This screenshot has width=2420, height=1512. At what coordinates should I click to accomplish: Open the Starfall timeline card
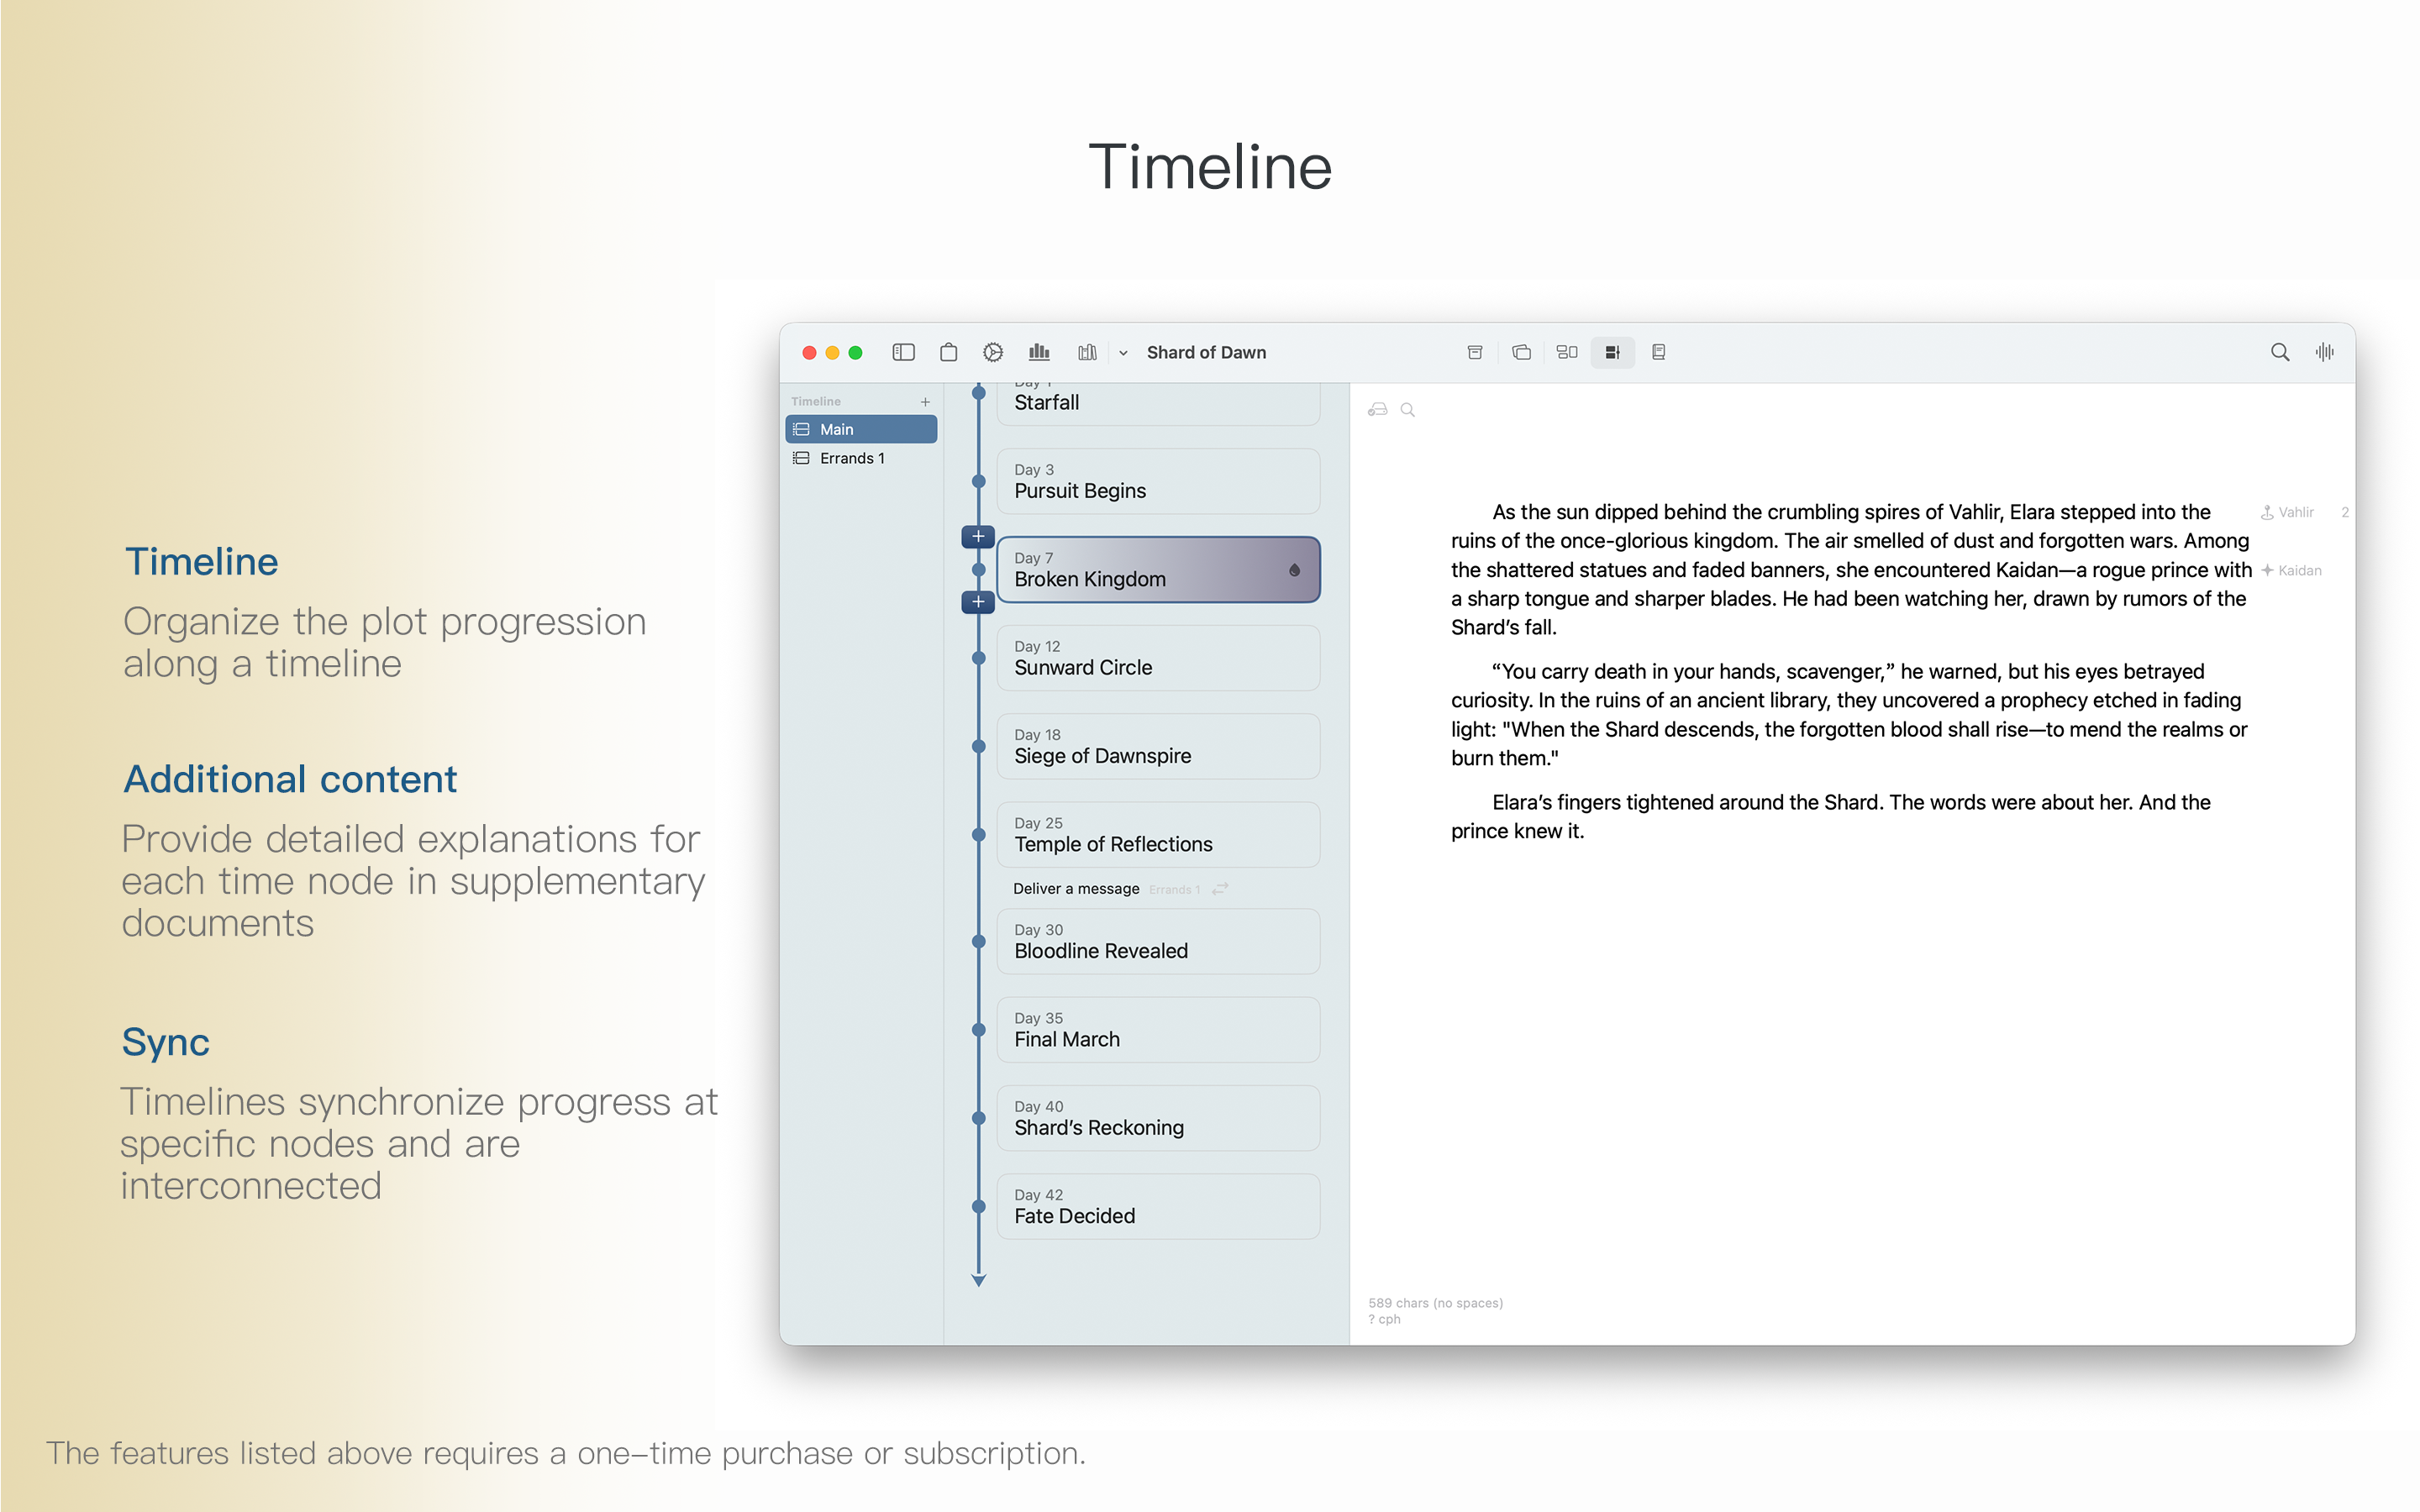click(x=1158, y=403)
